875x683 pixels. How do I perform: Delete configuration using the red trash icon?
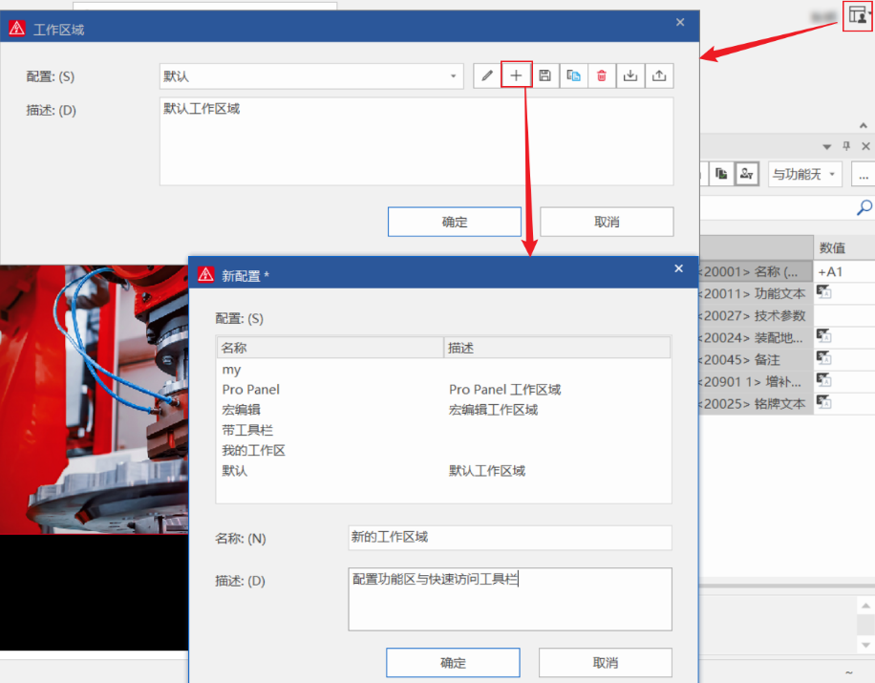coord(602,76)
